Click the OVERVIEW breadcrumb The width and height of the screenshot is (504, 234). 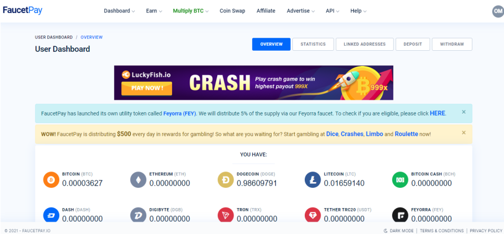click(91, 37)
